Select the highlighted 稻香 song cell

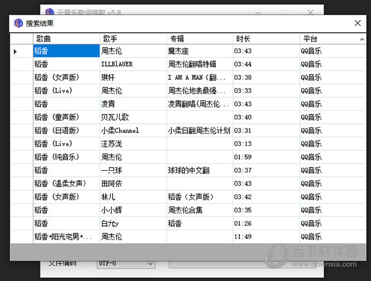(66, 51)
